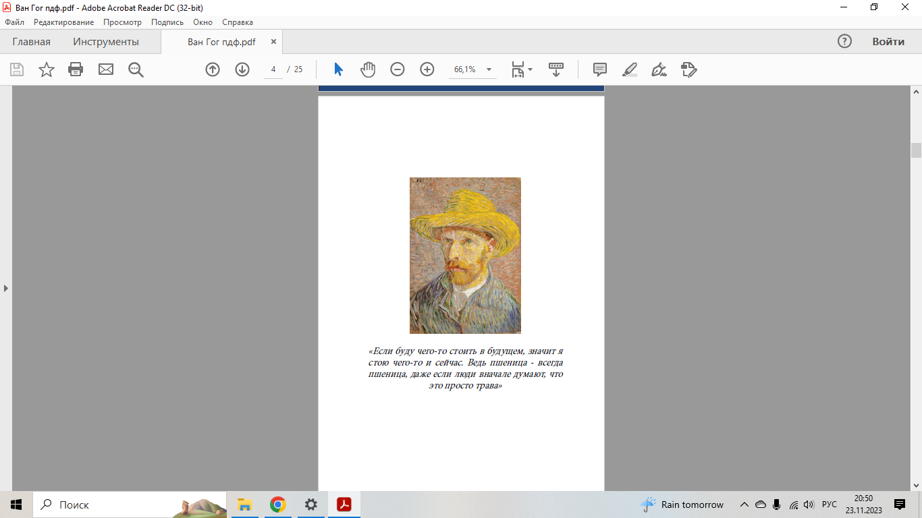Open the Windows Start menu
This screenshot has height=518, width=922.
(x=16, y=505)
